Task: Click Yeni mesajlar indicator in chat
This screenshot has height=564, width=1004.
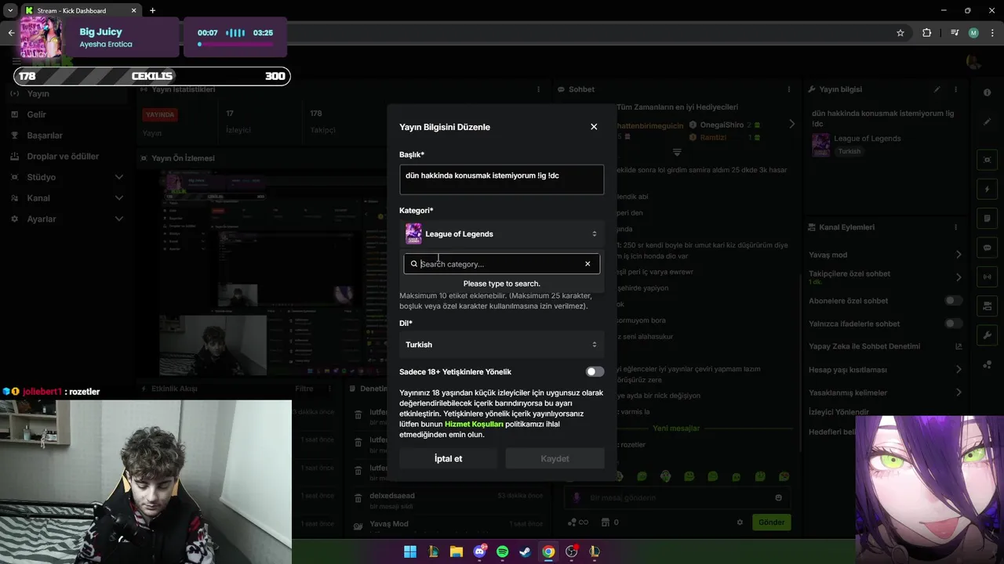Action: click(x=676, y=428)
